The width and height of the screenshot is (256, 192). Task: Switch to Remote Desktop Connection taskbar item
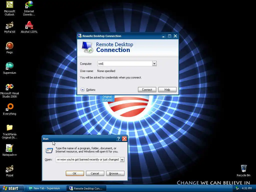86,188
